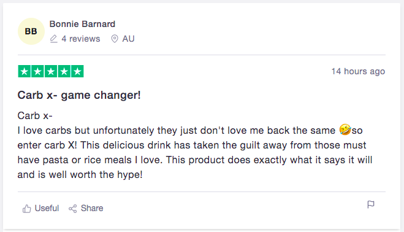Viewport: 404px width, 232px height.
Task: Click the first green star
Action: [25, 71]
